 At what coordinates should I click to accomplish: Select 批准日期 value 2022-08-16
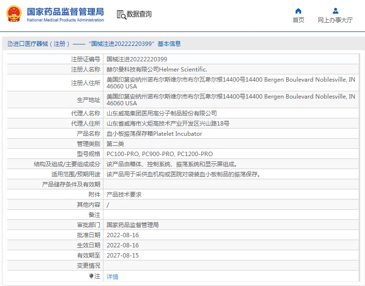123,235
